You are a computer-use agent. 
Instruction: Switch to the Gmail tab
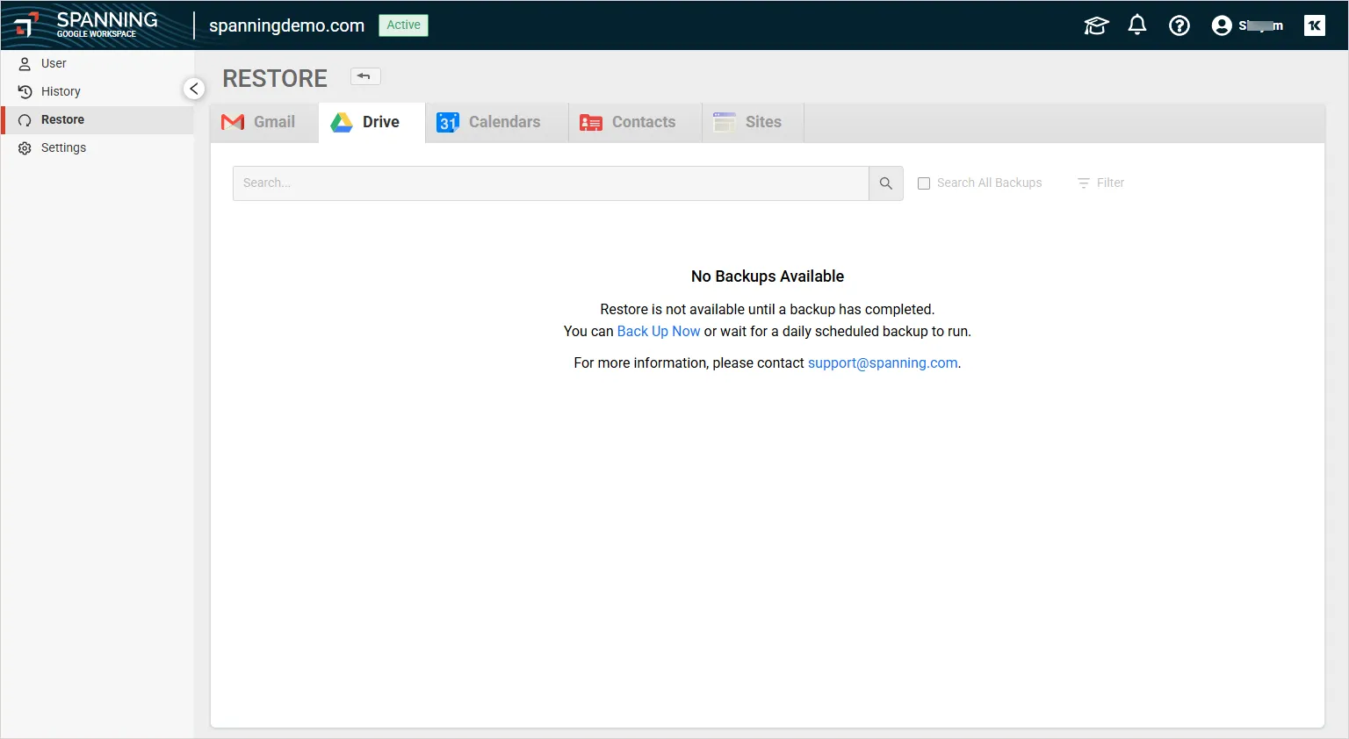[x=259, y=122]
